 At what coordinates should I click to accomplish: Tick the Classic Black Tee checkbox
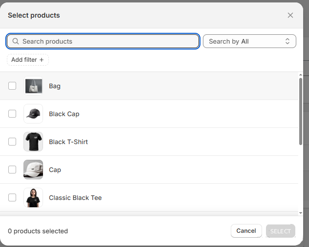[x=12, y=198]
